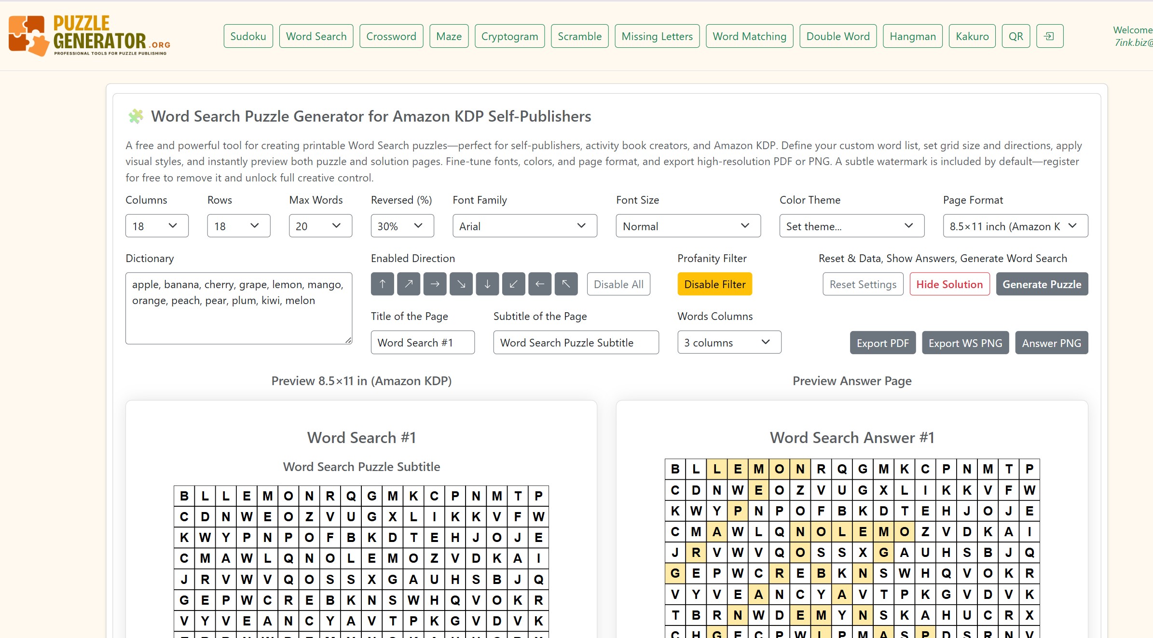Change the Page Format selection
Image resolution: width=1153 pixels, height=638 pixels.
(x=1014, y=226)
